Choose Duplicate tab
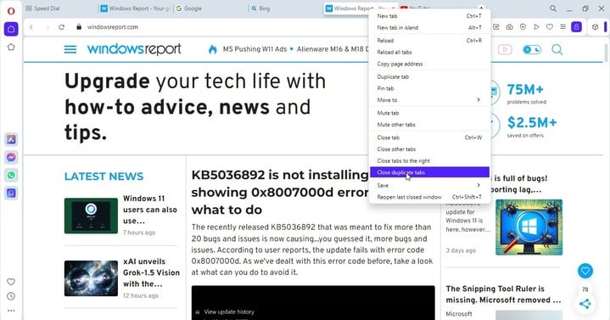This screenshot has height=320, width=610. point(429,76)
